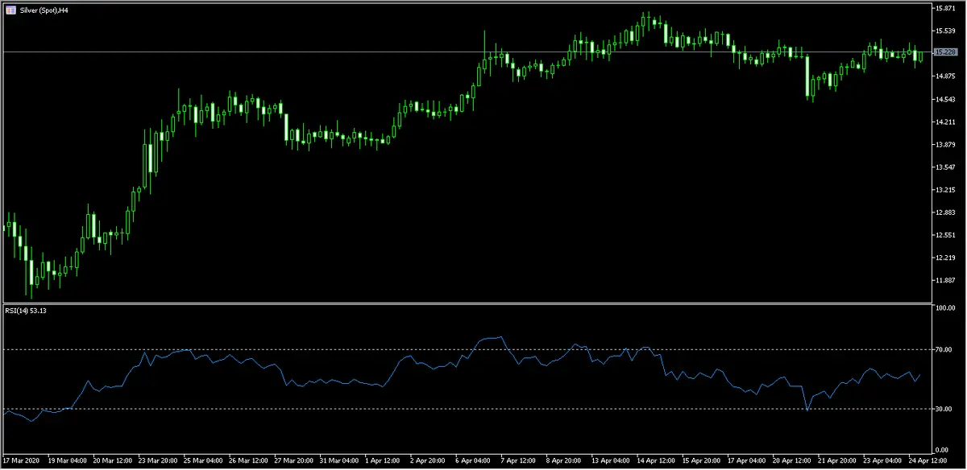Screen dimensions: 967x470
Task: Click the highlighted 15.228 current price tag
Action: [x=944, y=52]
